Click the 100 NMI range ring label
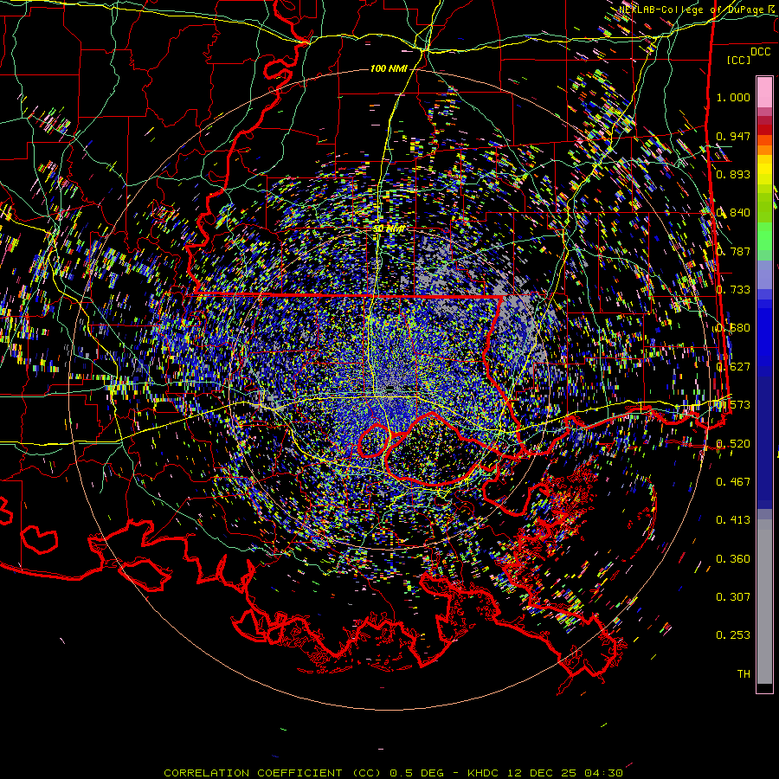Image resolution: width=779 pixels, height=779 pixels. [x=388, y=68]
